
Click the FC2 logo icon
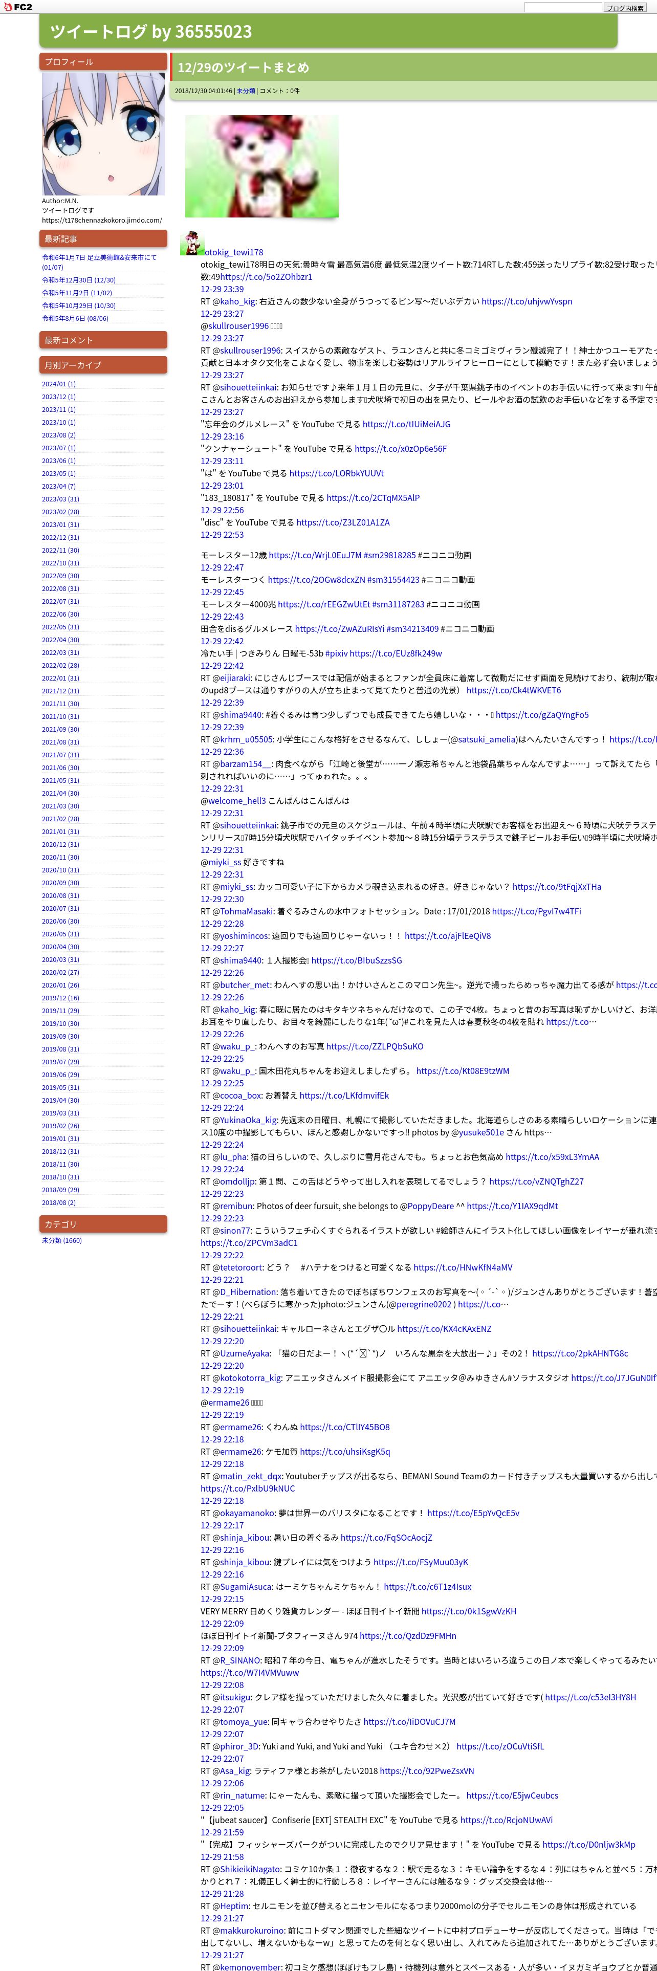pos(17,7)
